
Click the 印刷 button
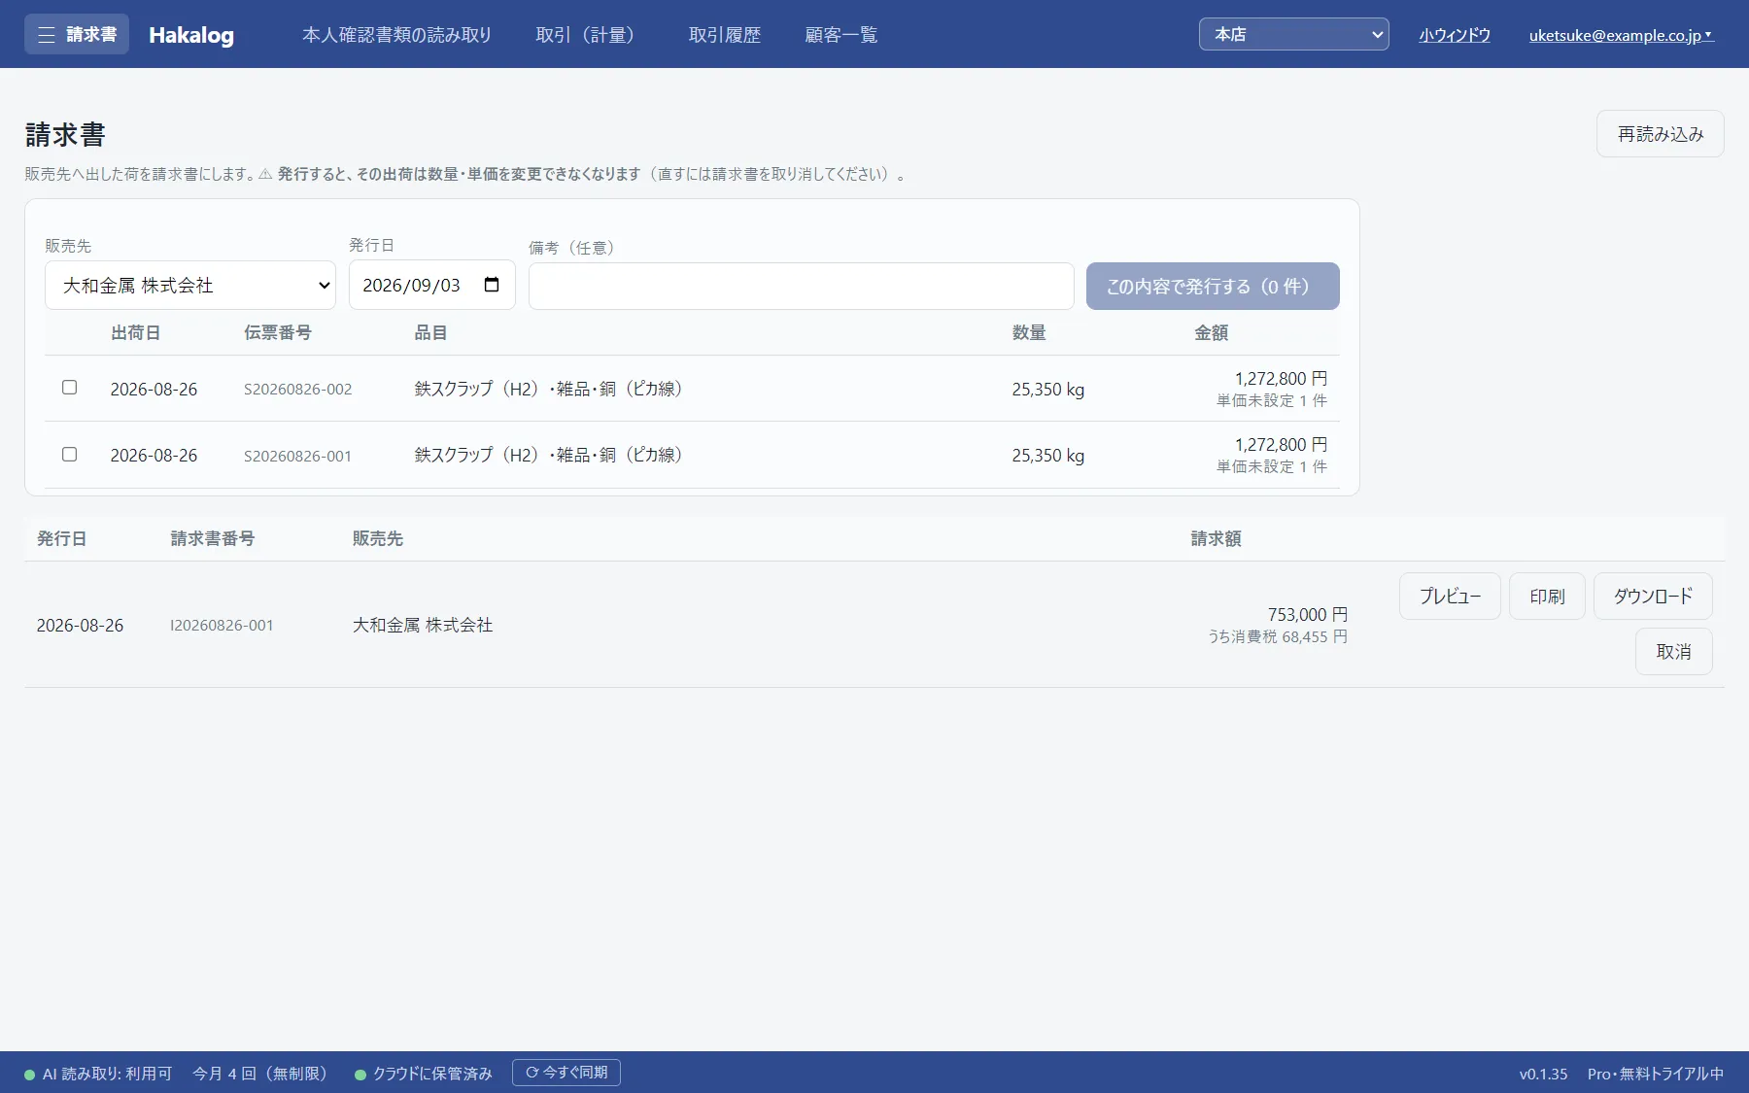coord(1547,597)
